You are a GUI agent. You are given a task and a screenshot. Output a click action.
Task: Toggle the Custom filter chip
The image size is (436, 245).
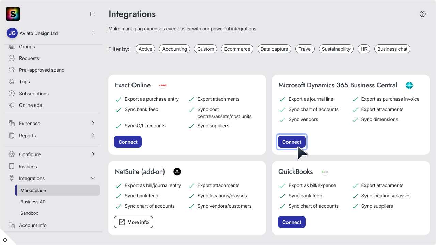tap(206, 49)
